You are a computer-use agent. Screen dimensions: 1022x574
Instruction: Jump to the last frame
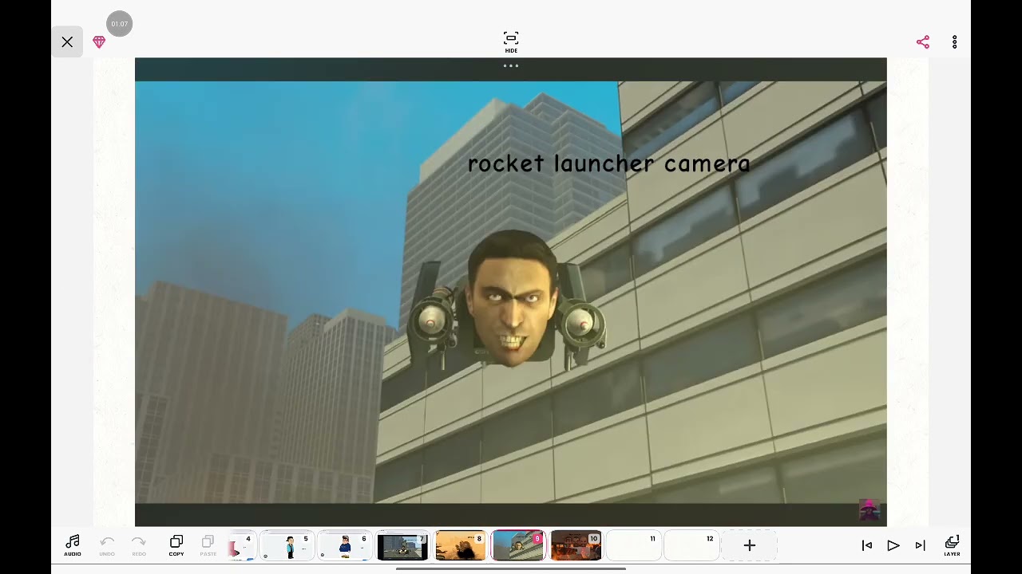(921, 545)
